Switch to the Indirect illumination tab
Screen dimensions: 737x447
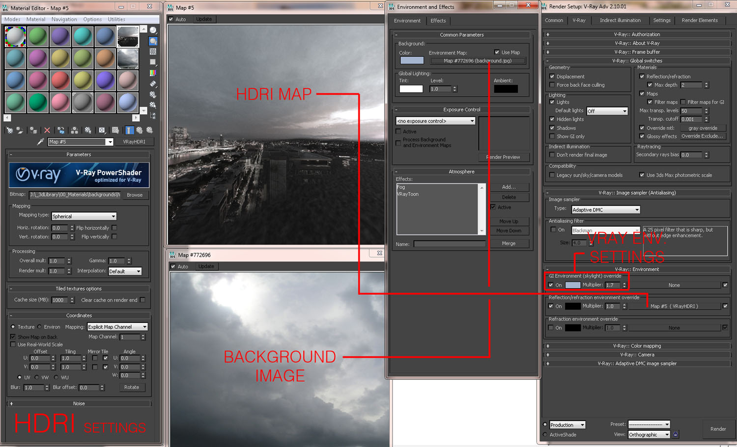[x=620, y=21]
